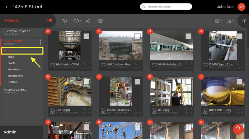Image resolution: width=249 pixels, height=139 pixels.
Task: Open the Members section
Action: [x=13, y=69]
